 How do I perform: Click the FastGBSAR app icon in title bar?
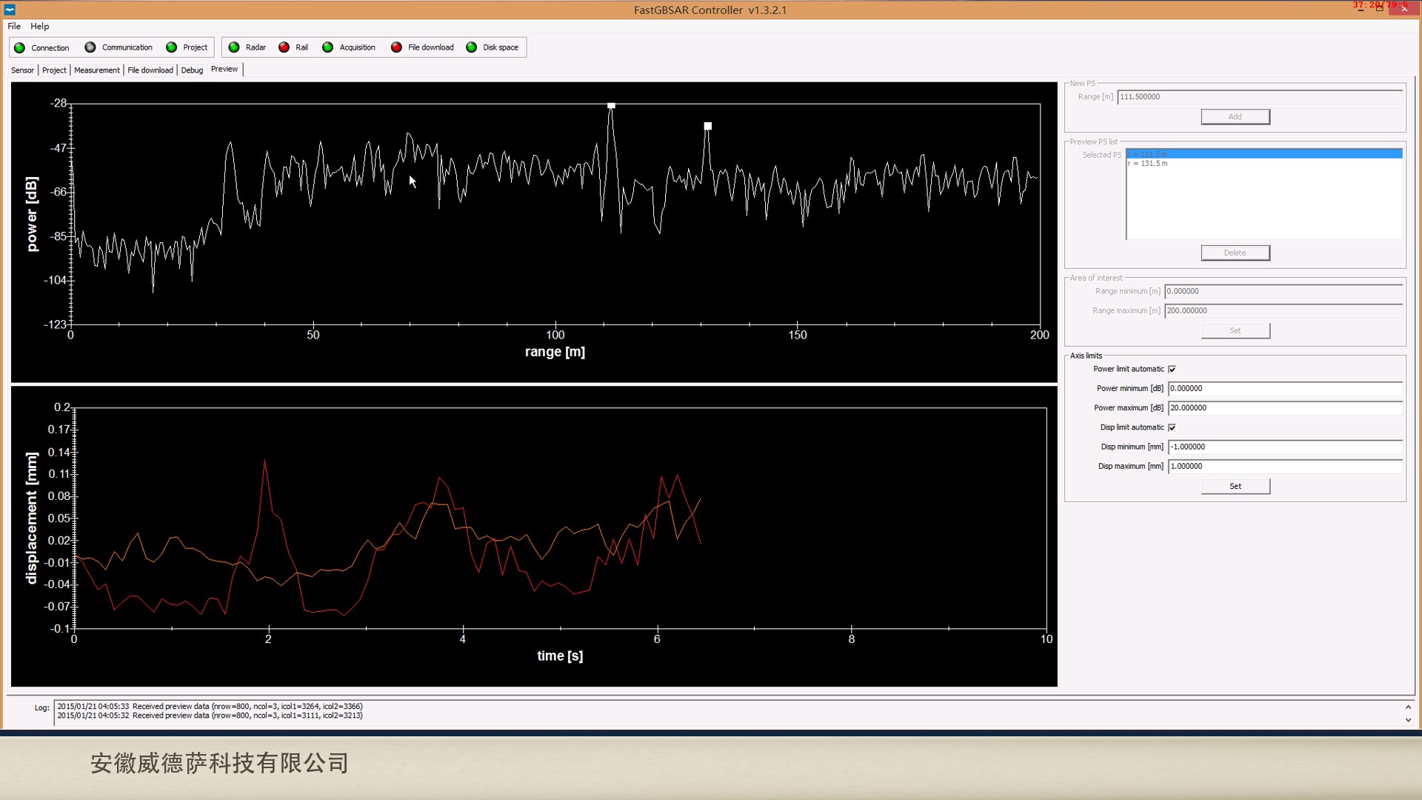pos(10,10)
